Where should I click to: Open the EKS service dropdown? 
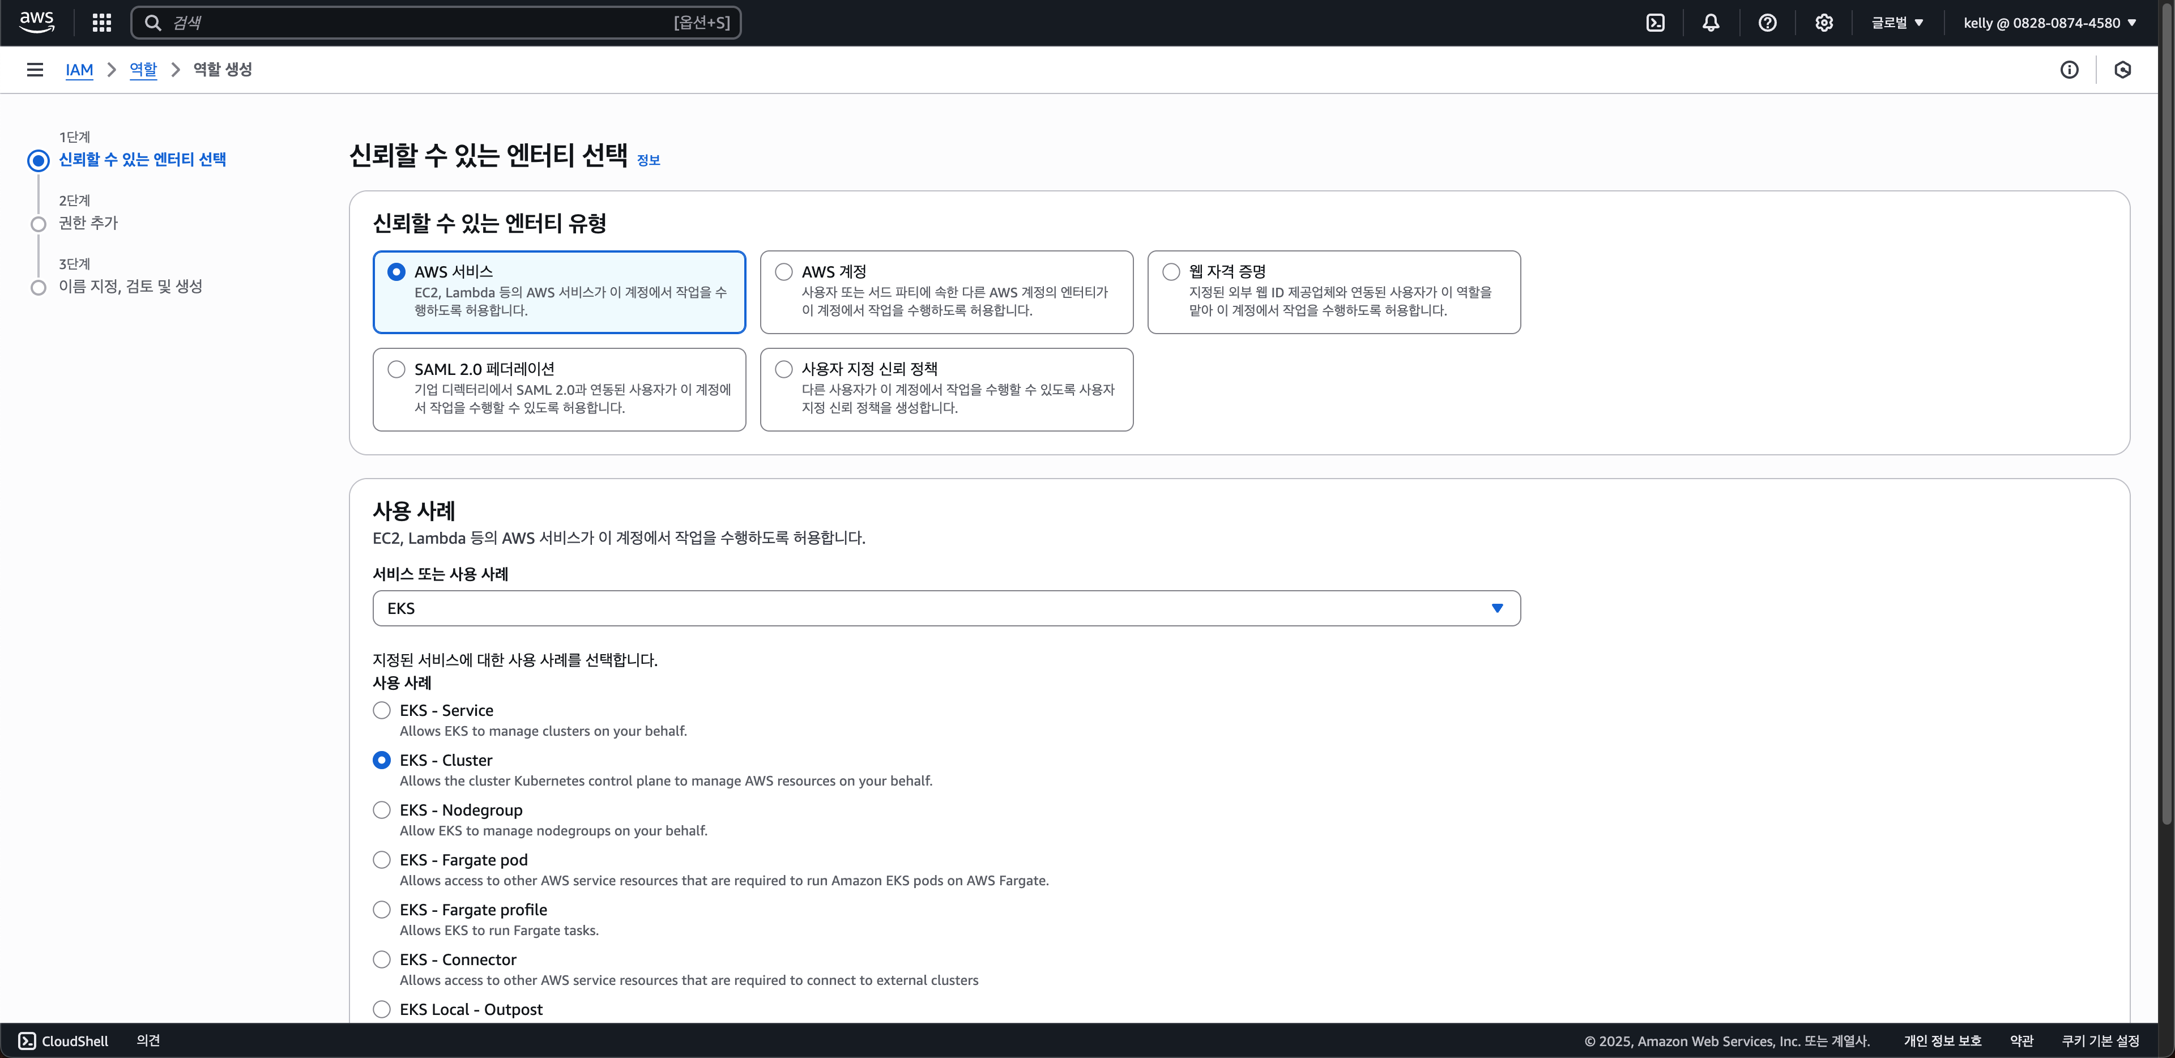click(946, 608)
